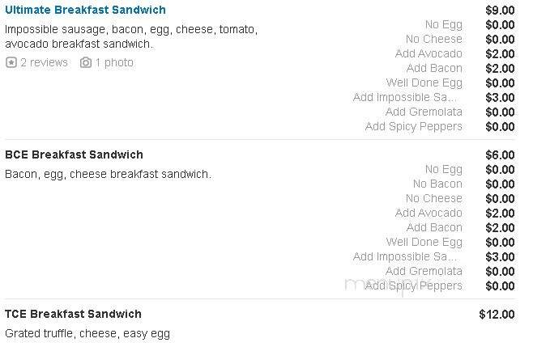Pick Add Spicy Peppers for Ultimate sandwich
Image resolution: width=533 pixels, height=351 pixels.
tap(413, 126)
